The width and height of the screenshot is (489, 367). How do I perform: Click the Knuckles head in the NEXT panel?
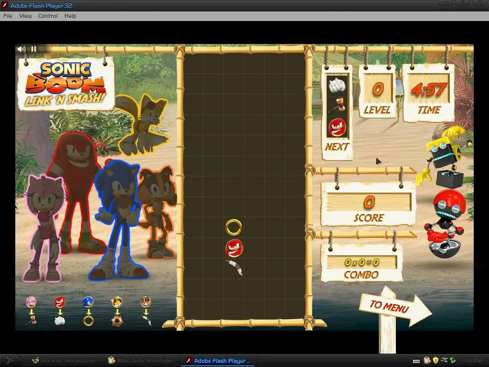tap(337, 127)
